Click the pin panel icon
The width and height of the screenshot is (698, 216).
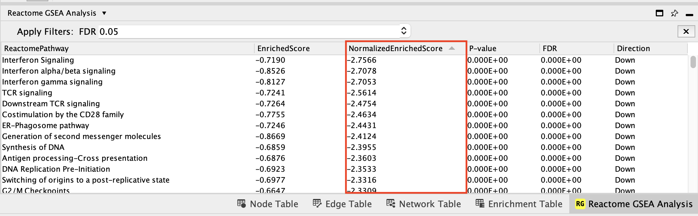[x=674, y=13]
